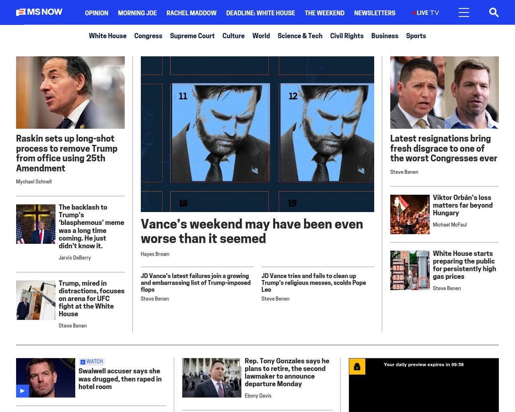
Task: Switch to the Supreme Court topic
Action: pos(192,36)
